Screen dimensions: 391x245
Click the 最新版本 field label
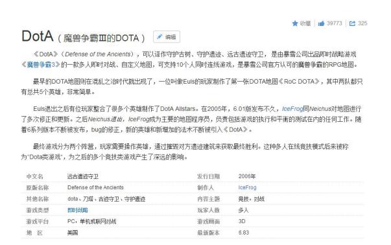208,233
